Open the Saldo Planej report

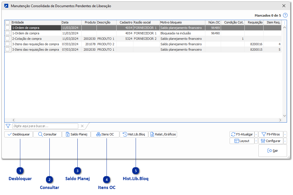pyautogui.click(x=76, y=134)
